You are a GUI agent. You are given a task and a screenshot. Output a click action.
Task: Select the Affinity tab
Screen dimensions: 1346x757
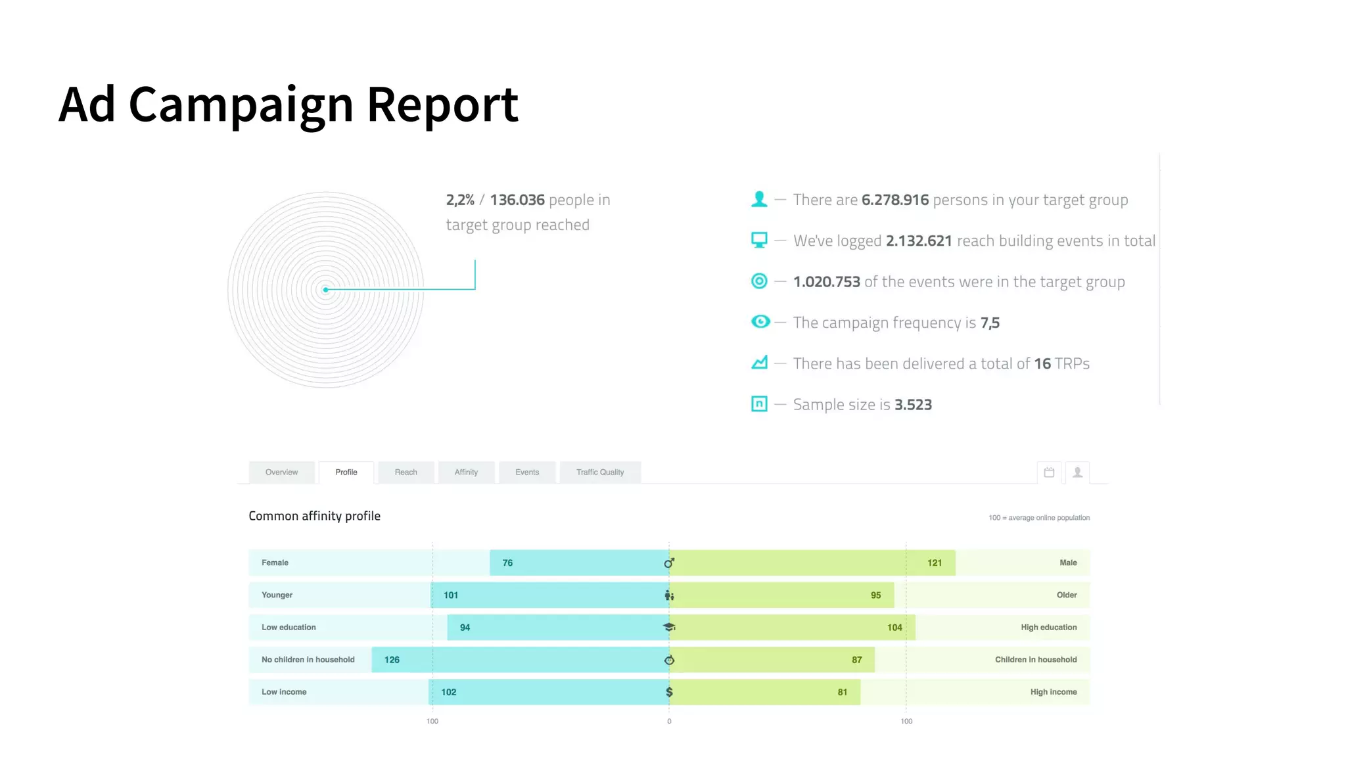click(466, 472)
